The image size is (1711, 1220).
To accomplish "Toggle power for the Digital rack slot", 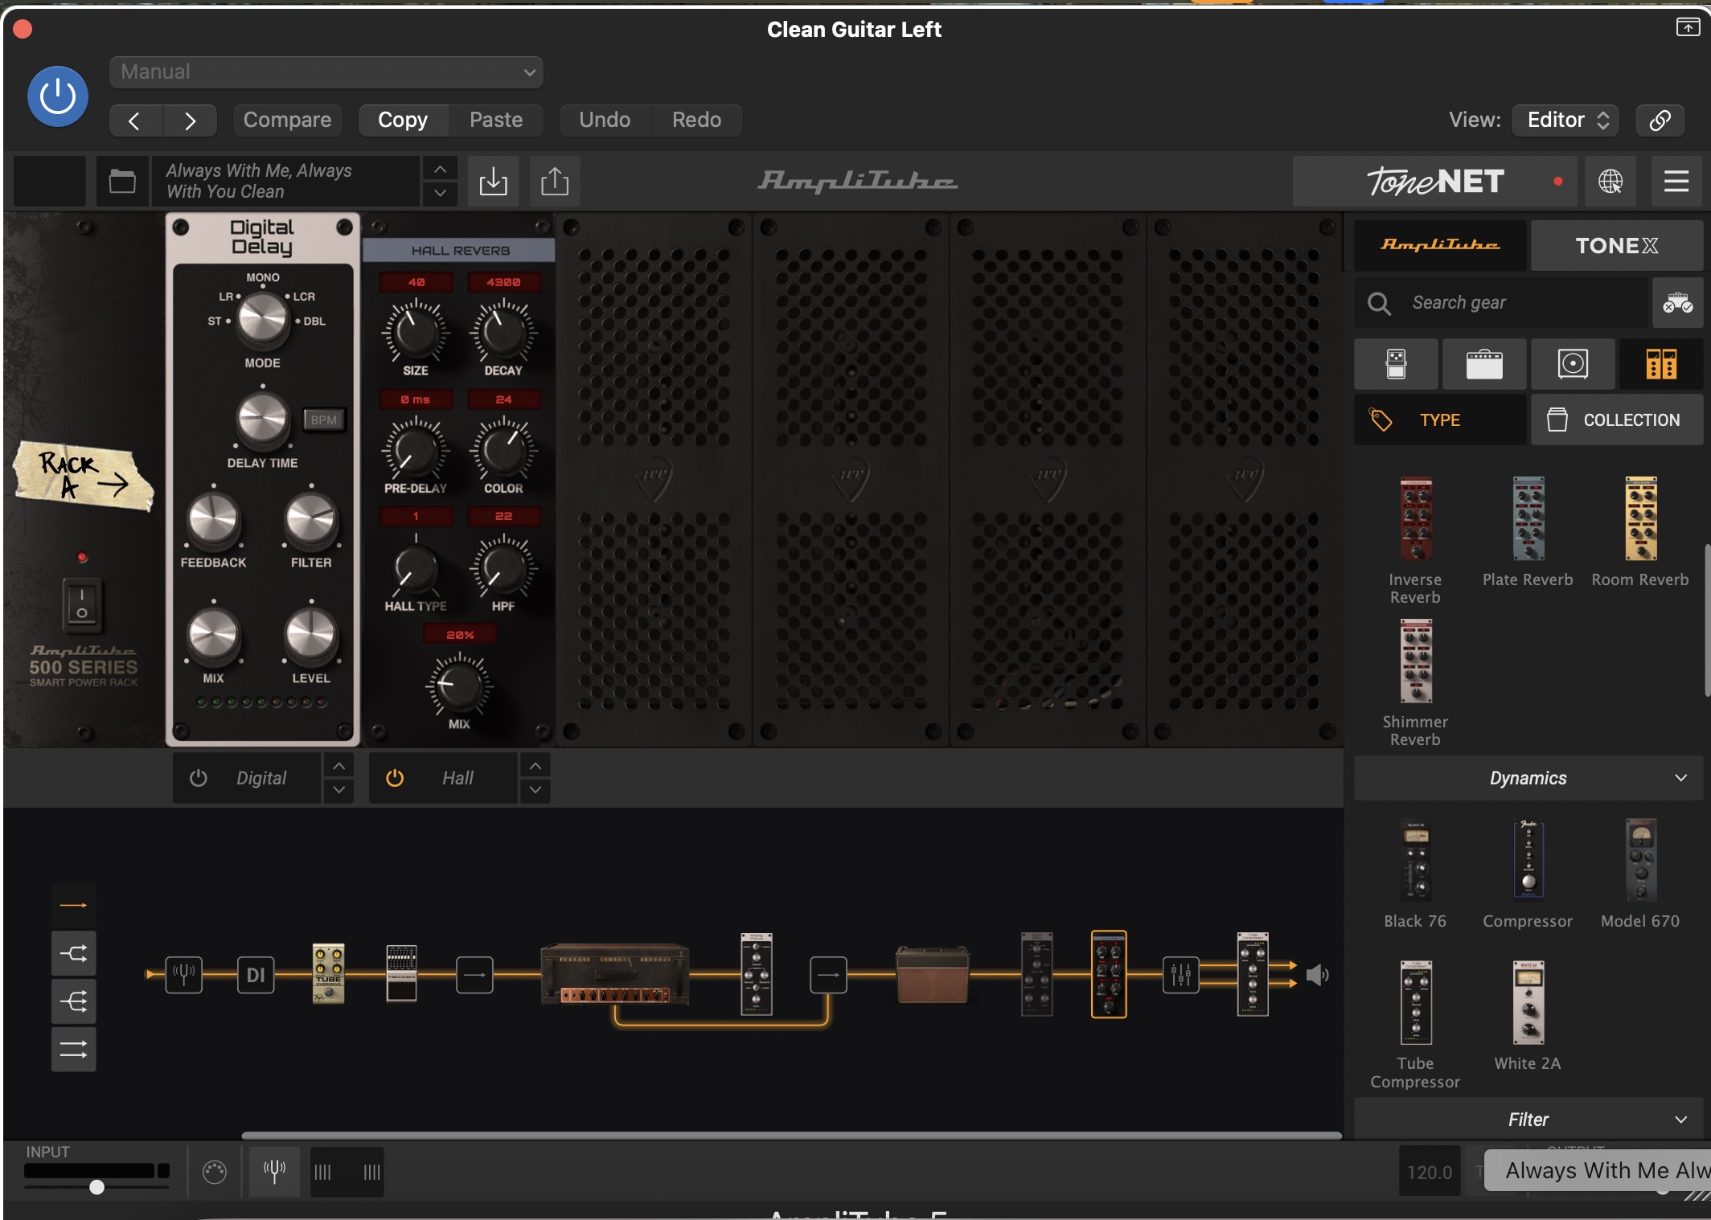I will tap(198, 778).
